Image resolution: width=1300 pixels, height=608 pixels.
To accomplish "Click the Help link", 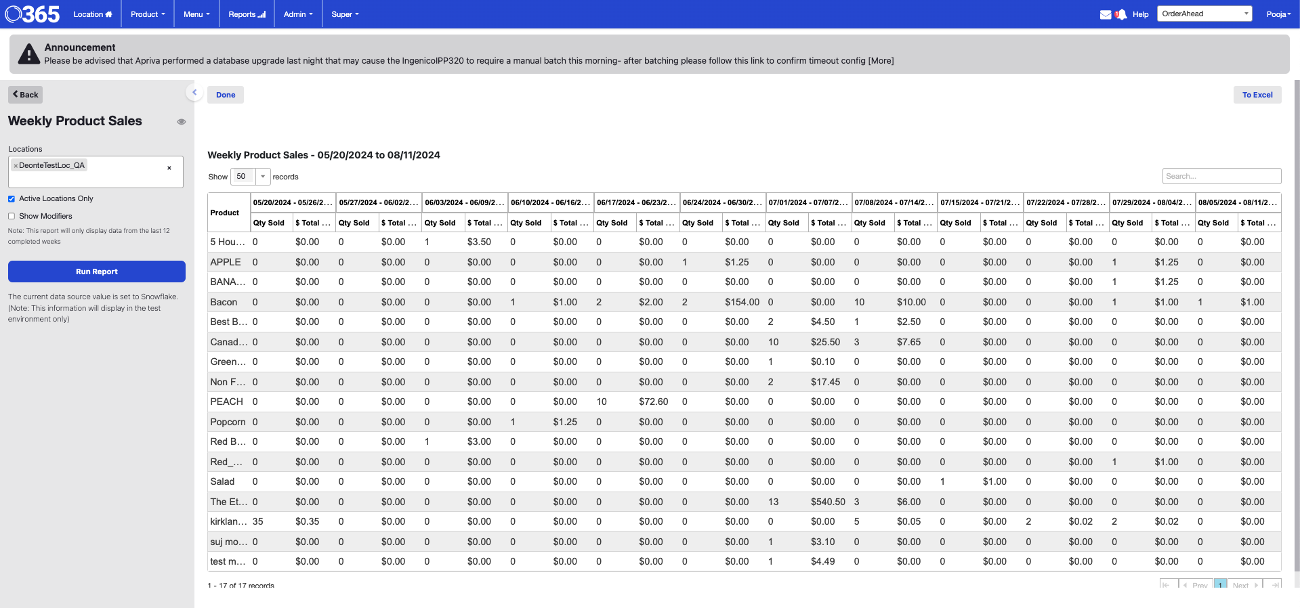I will (1140, 14).
